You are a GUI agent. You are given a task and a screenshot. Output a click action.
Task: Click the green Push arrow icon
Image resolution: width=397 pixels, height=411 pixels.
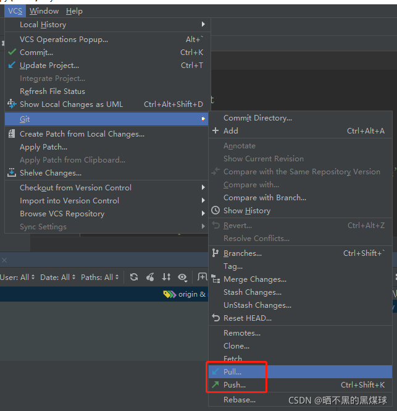pos(215,384)
